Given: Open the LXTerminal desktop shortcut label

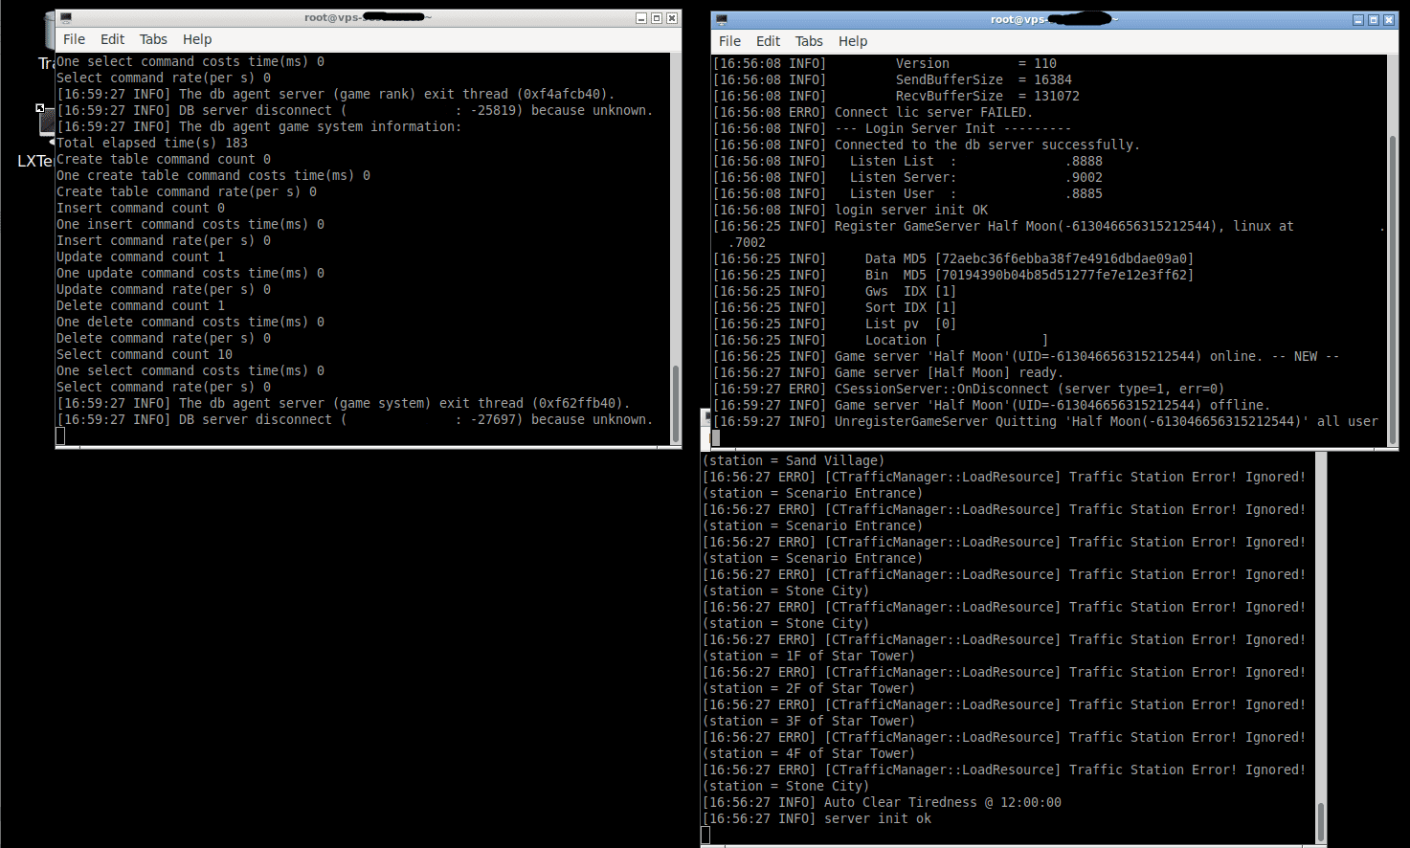Looking at the screenshot, I should click(x=34, y=161).
